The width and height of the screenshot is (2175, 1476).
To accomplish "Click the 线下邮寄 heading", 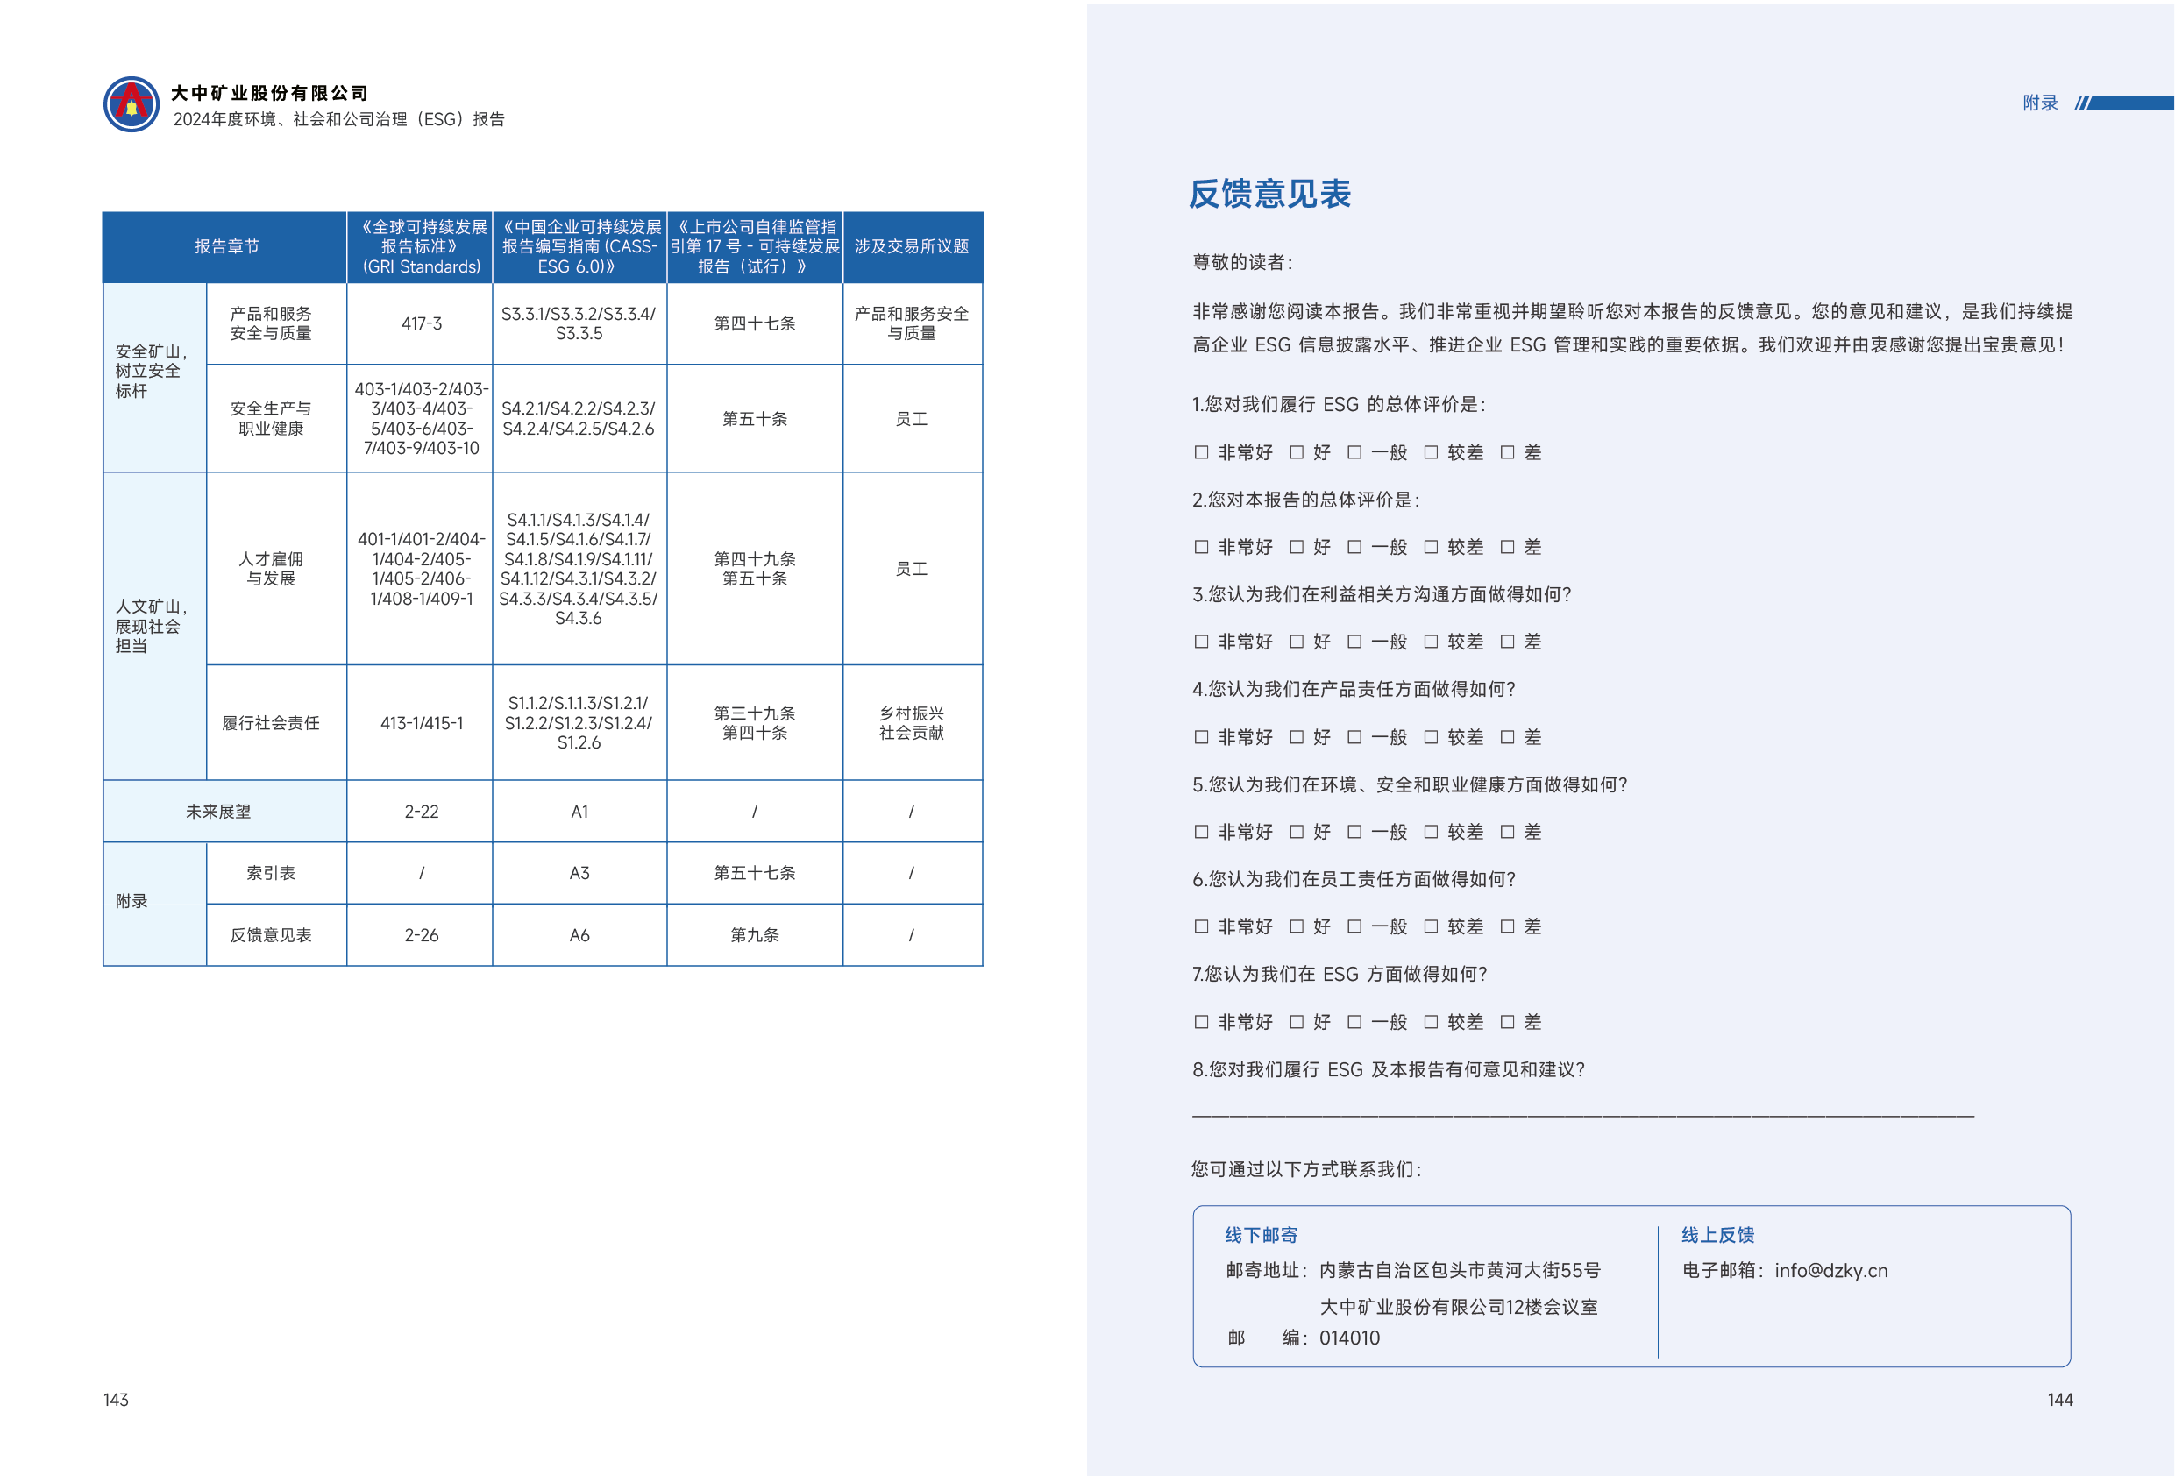I will [x=1261, y=1234].
